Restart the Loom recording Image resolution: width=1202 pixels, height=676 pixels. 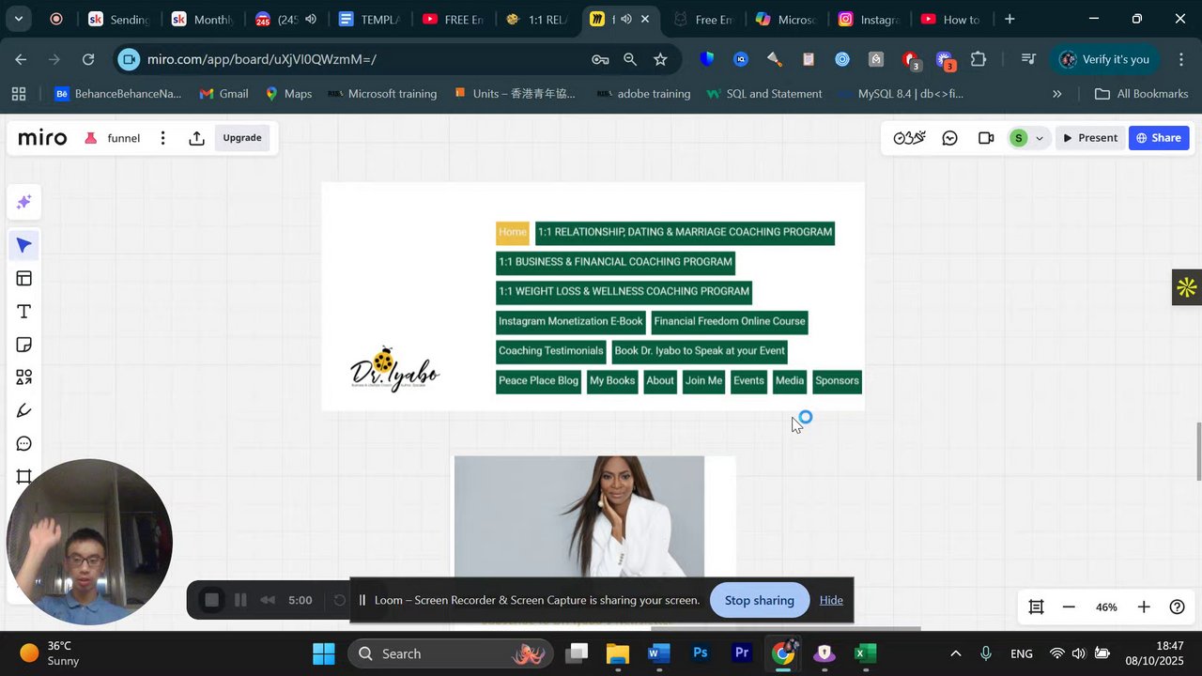[340, 600]
